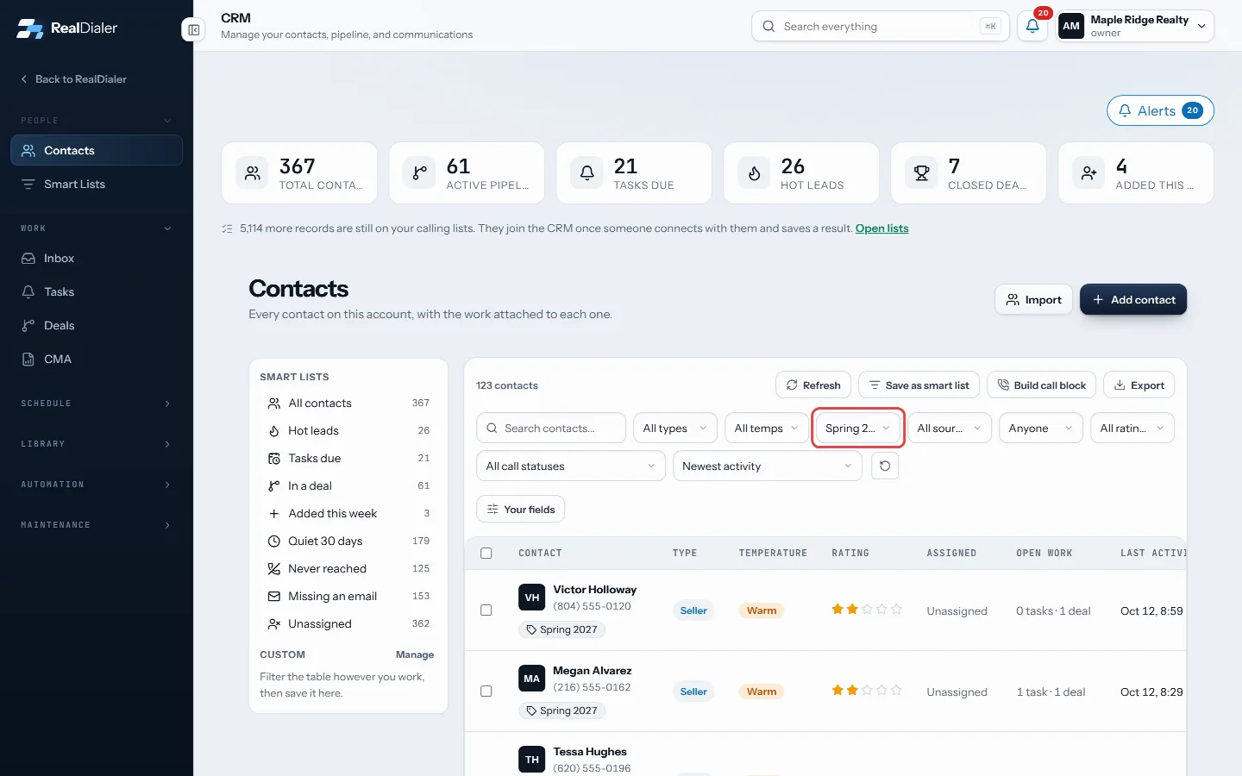The image size is (1242, 776).
Task: Collapse the sidebar with the panel toggle icon
Action: pos(193,30)
